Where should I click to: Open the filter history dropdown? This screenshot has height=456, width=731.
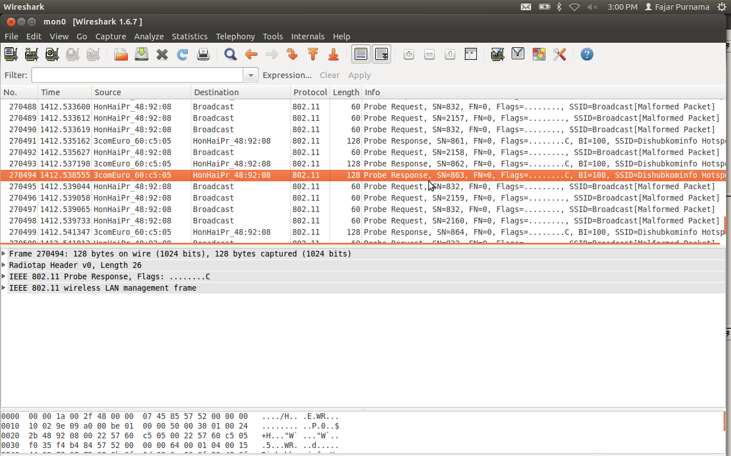[251, 75]
